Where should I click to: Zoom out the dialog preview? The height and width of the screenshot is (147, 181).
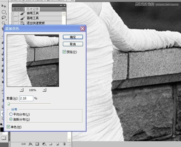click(22, 90)
